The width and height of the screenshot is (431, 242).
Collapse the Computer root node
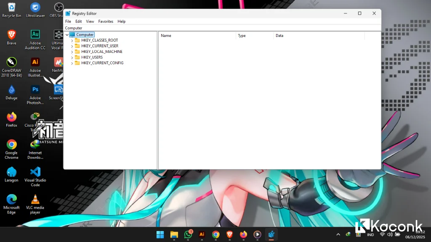[67, 35]
